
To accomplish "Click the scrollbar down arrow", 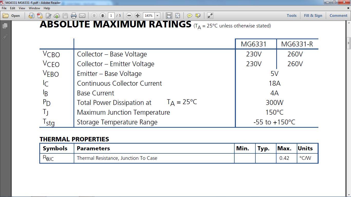I will (x=349, y=195).
